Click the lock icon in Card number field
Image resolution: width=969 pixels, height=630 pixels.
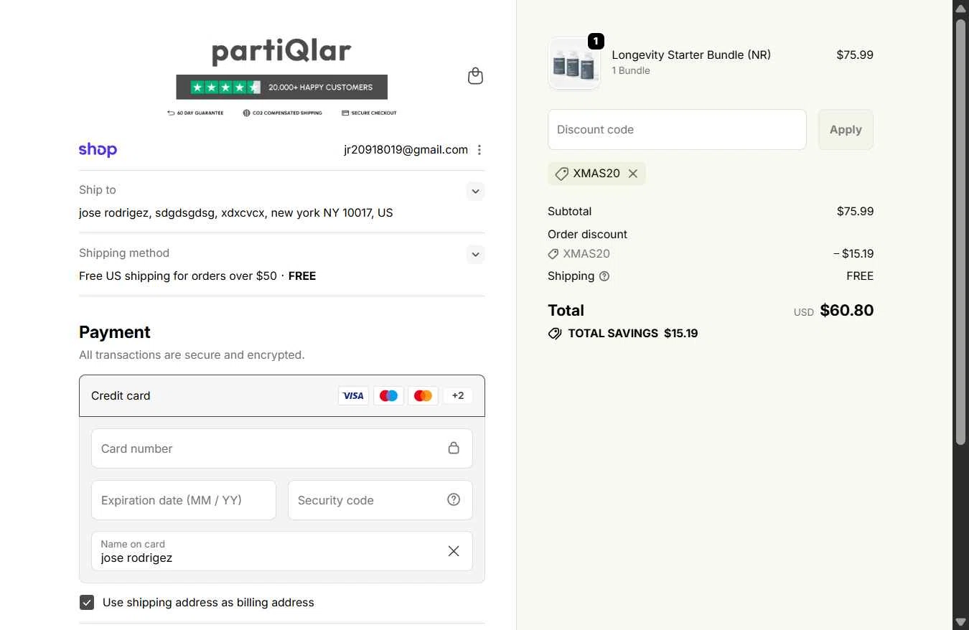[x=454, y=448]
